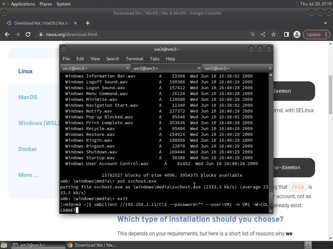Click "put svchost.exe" command text
The width and height of the screenshot is (333, 249).
coord(137,181)
